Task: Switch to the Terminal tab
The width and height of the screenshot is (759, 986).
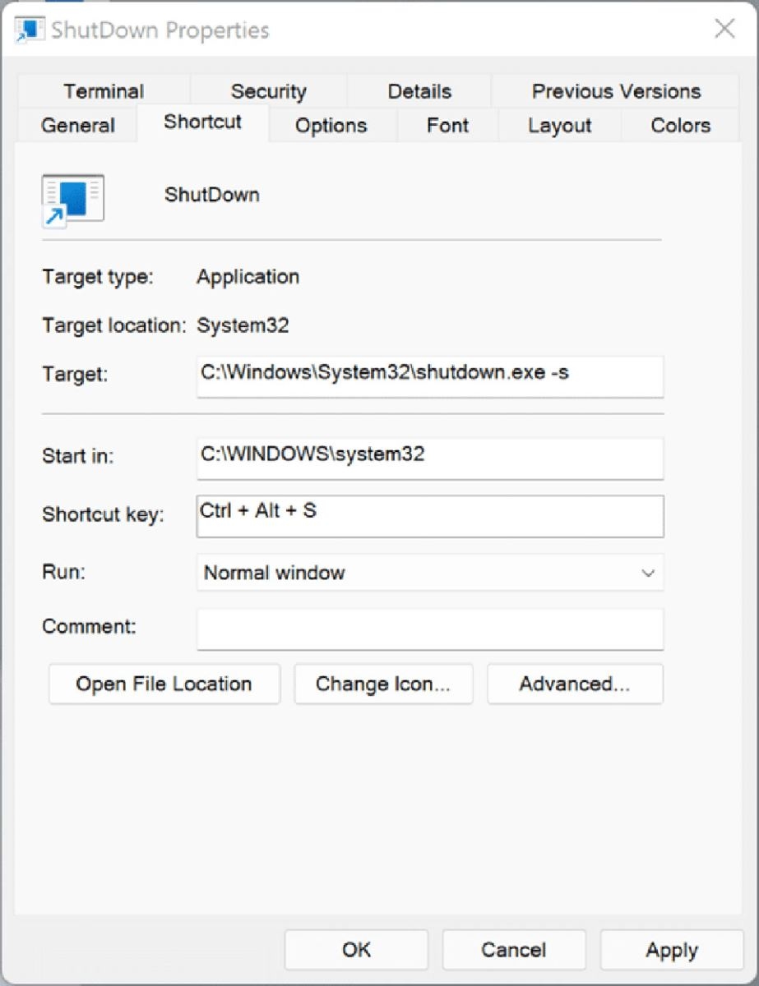Action: (104, 90)
